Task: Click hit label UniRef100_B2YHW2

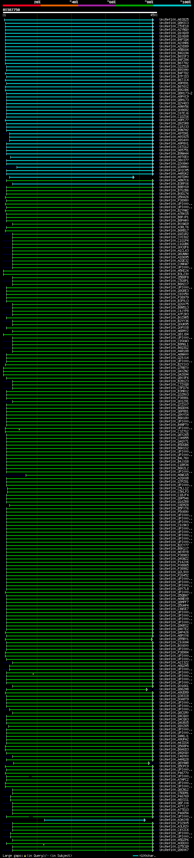Action: click(174, 211)
